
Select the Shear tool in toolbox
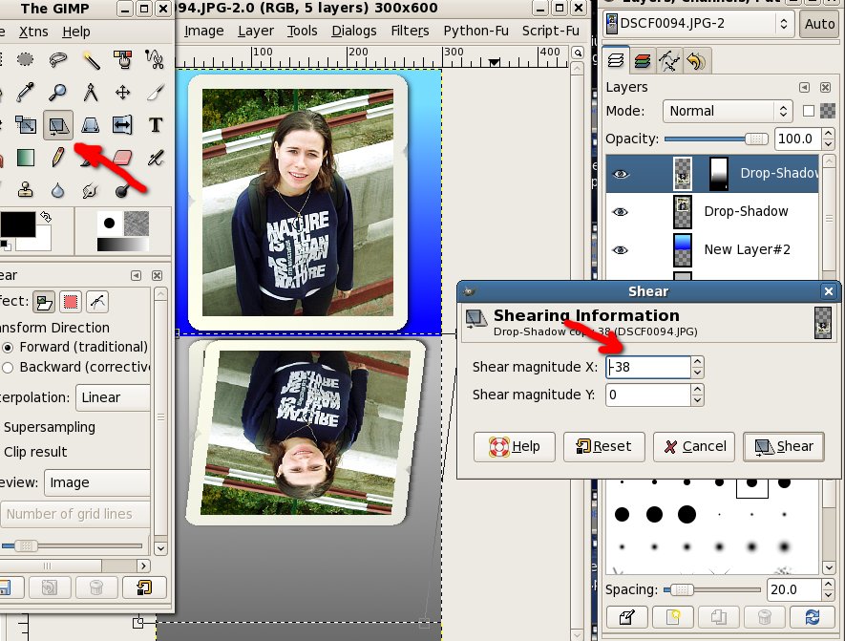click(57, 125)
